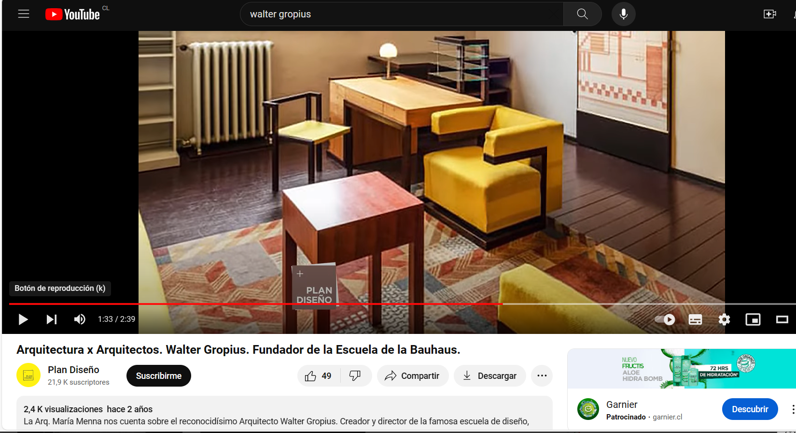
Task: Open the Plan Diseño channel name link
Action: (x=73, y=370)
